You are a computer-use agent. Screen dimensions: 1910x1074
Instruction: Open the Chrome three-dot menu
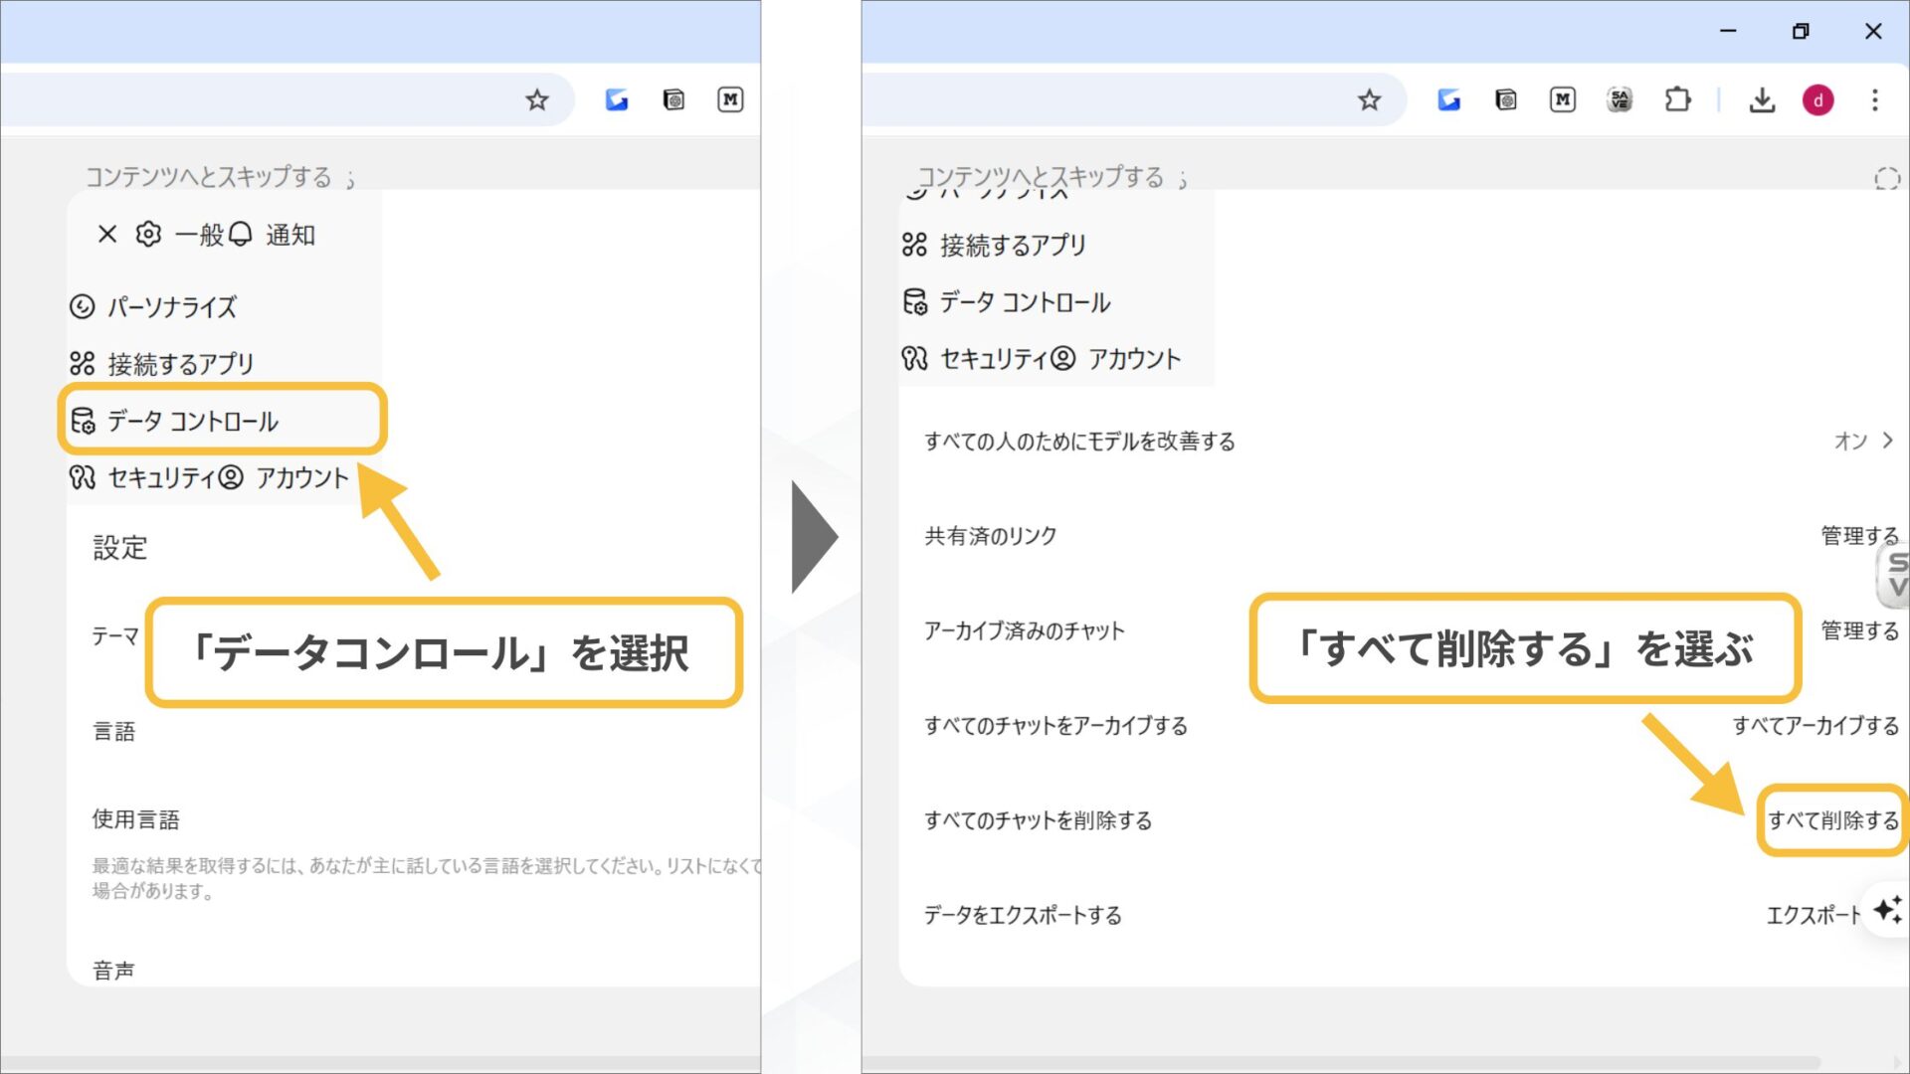[x=1875, y=99]
